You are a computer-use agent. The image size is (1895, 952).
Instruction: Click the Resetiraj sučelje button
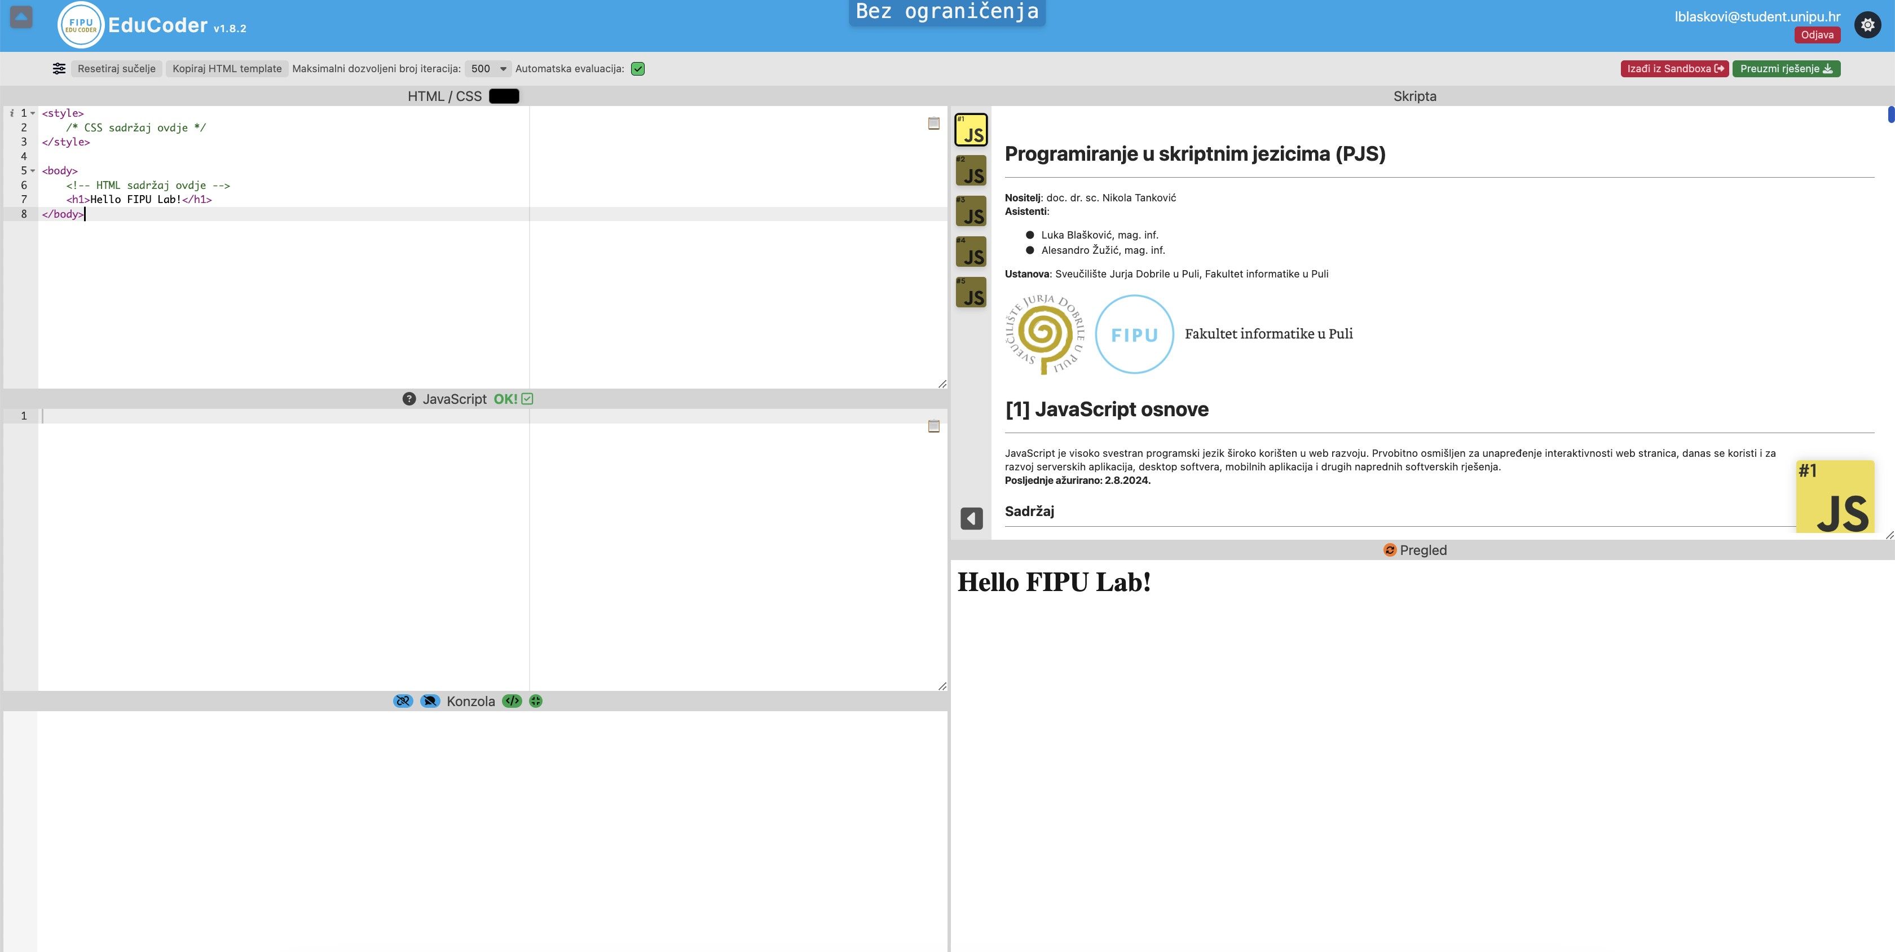click(x=116, y=68)
